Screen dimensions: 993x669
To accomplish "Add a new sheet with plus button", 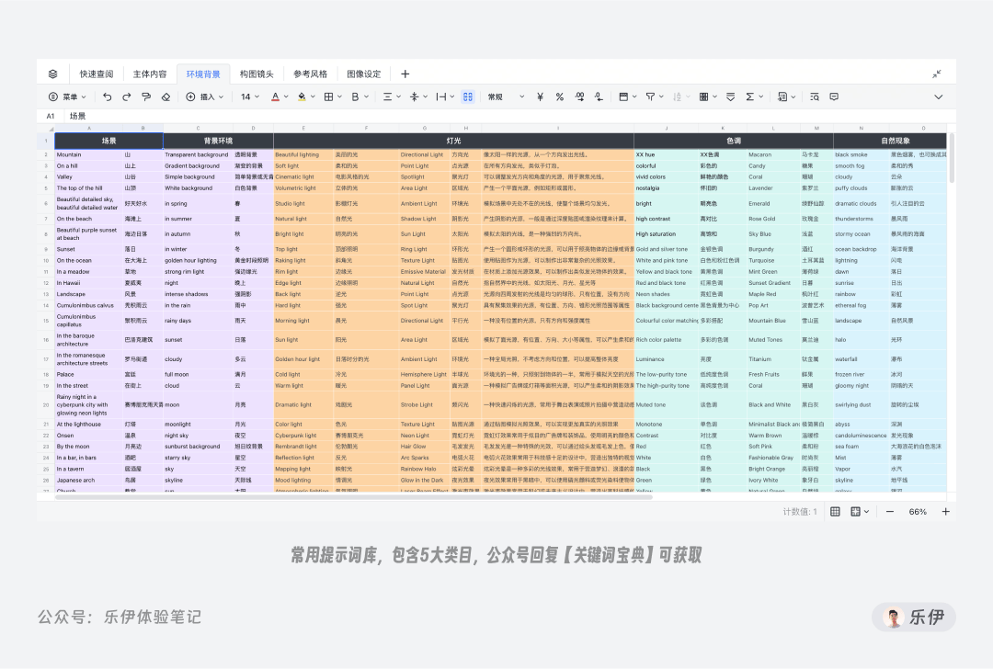I will (x=405, y=74).
